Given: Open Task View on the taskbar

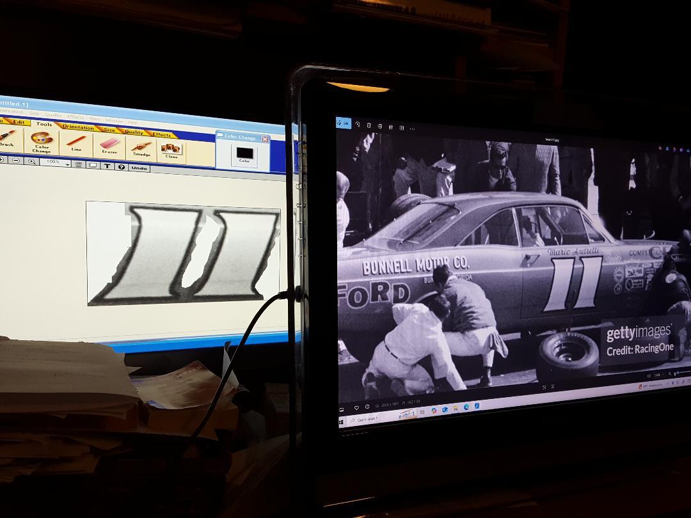Looking at the screenshot, I should [x=423, y=412].
